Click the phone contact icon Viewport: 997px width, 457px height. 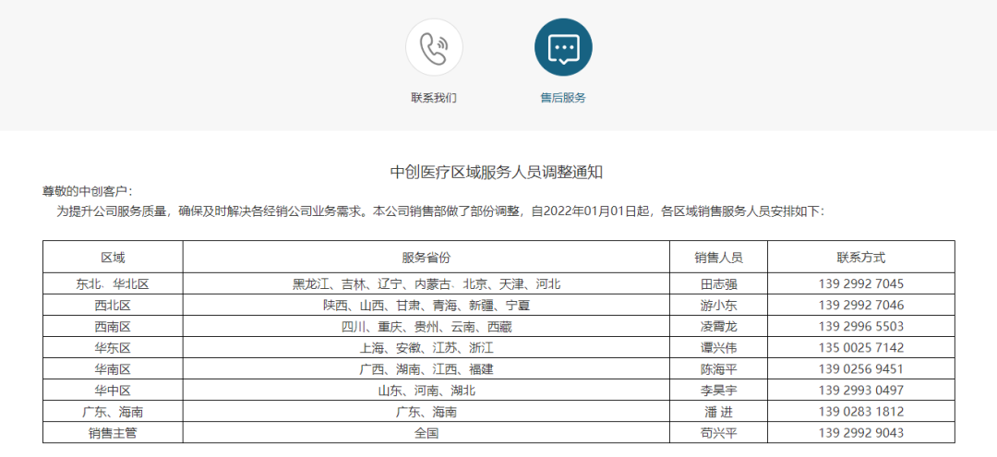point(434,47)
